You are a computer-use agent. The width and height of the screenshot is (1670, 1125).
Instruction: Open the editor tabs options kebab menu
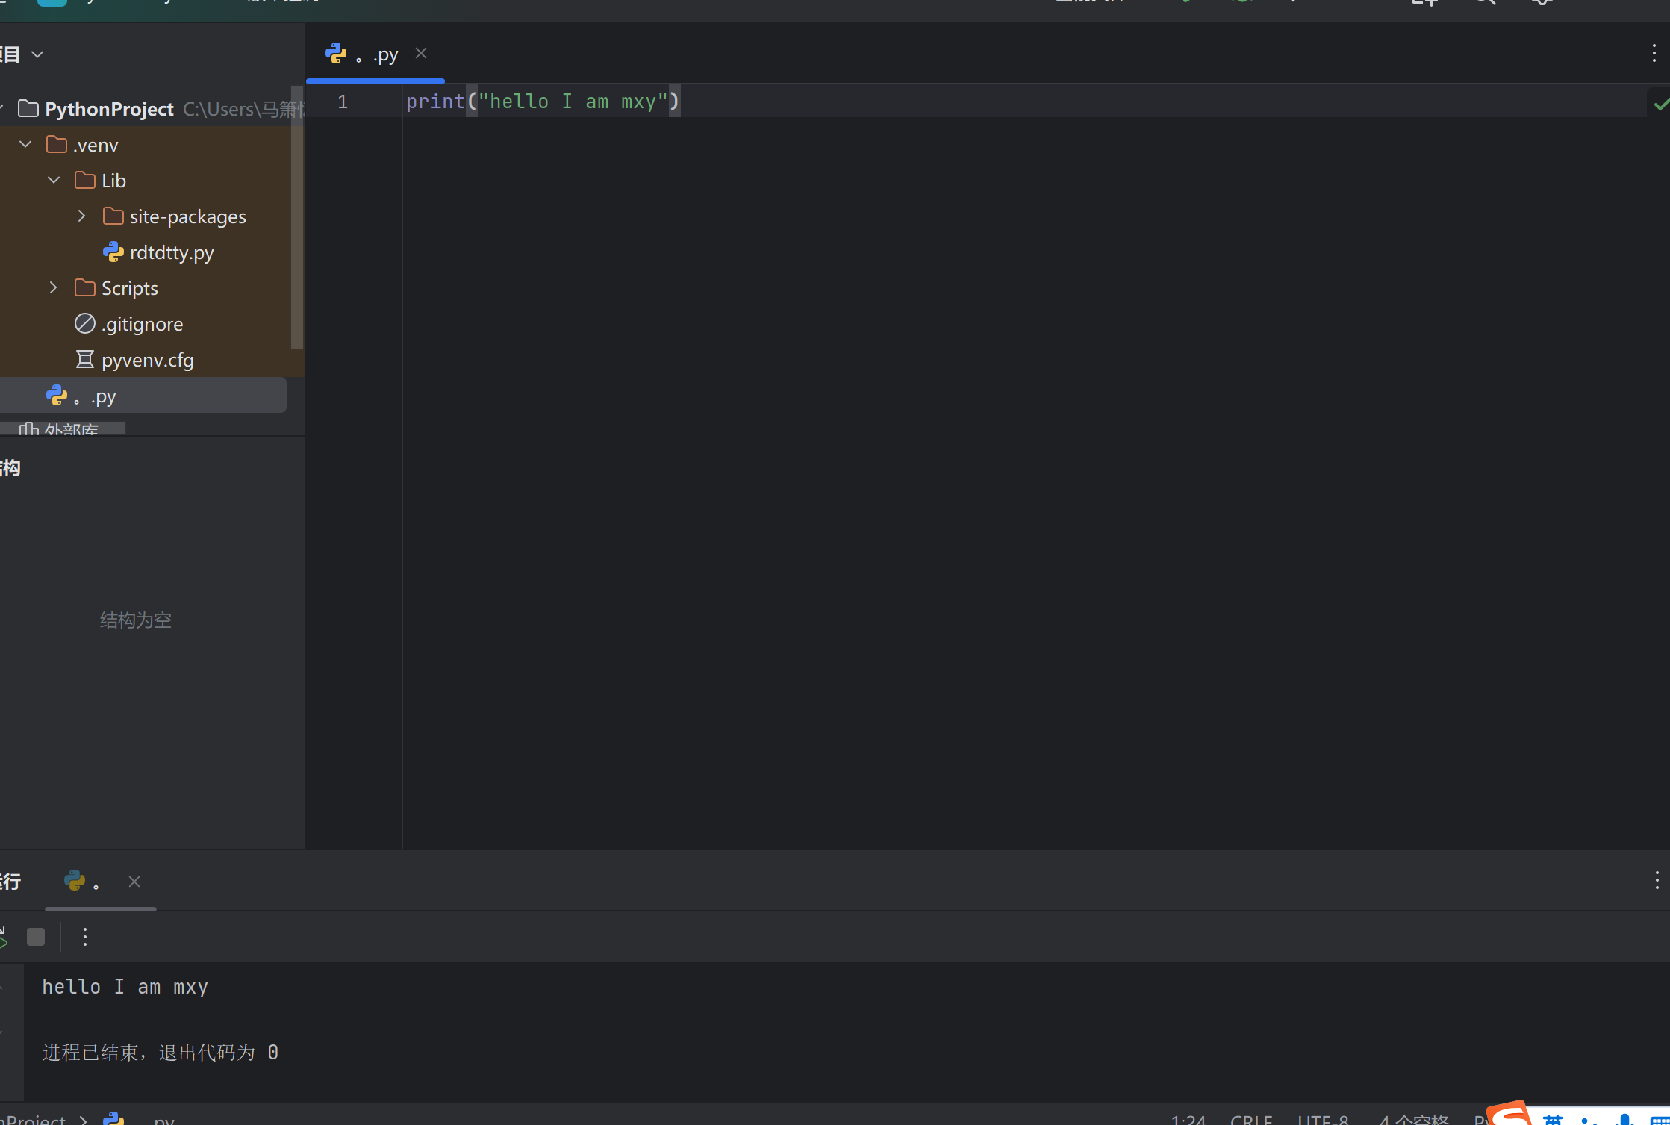1654,53
